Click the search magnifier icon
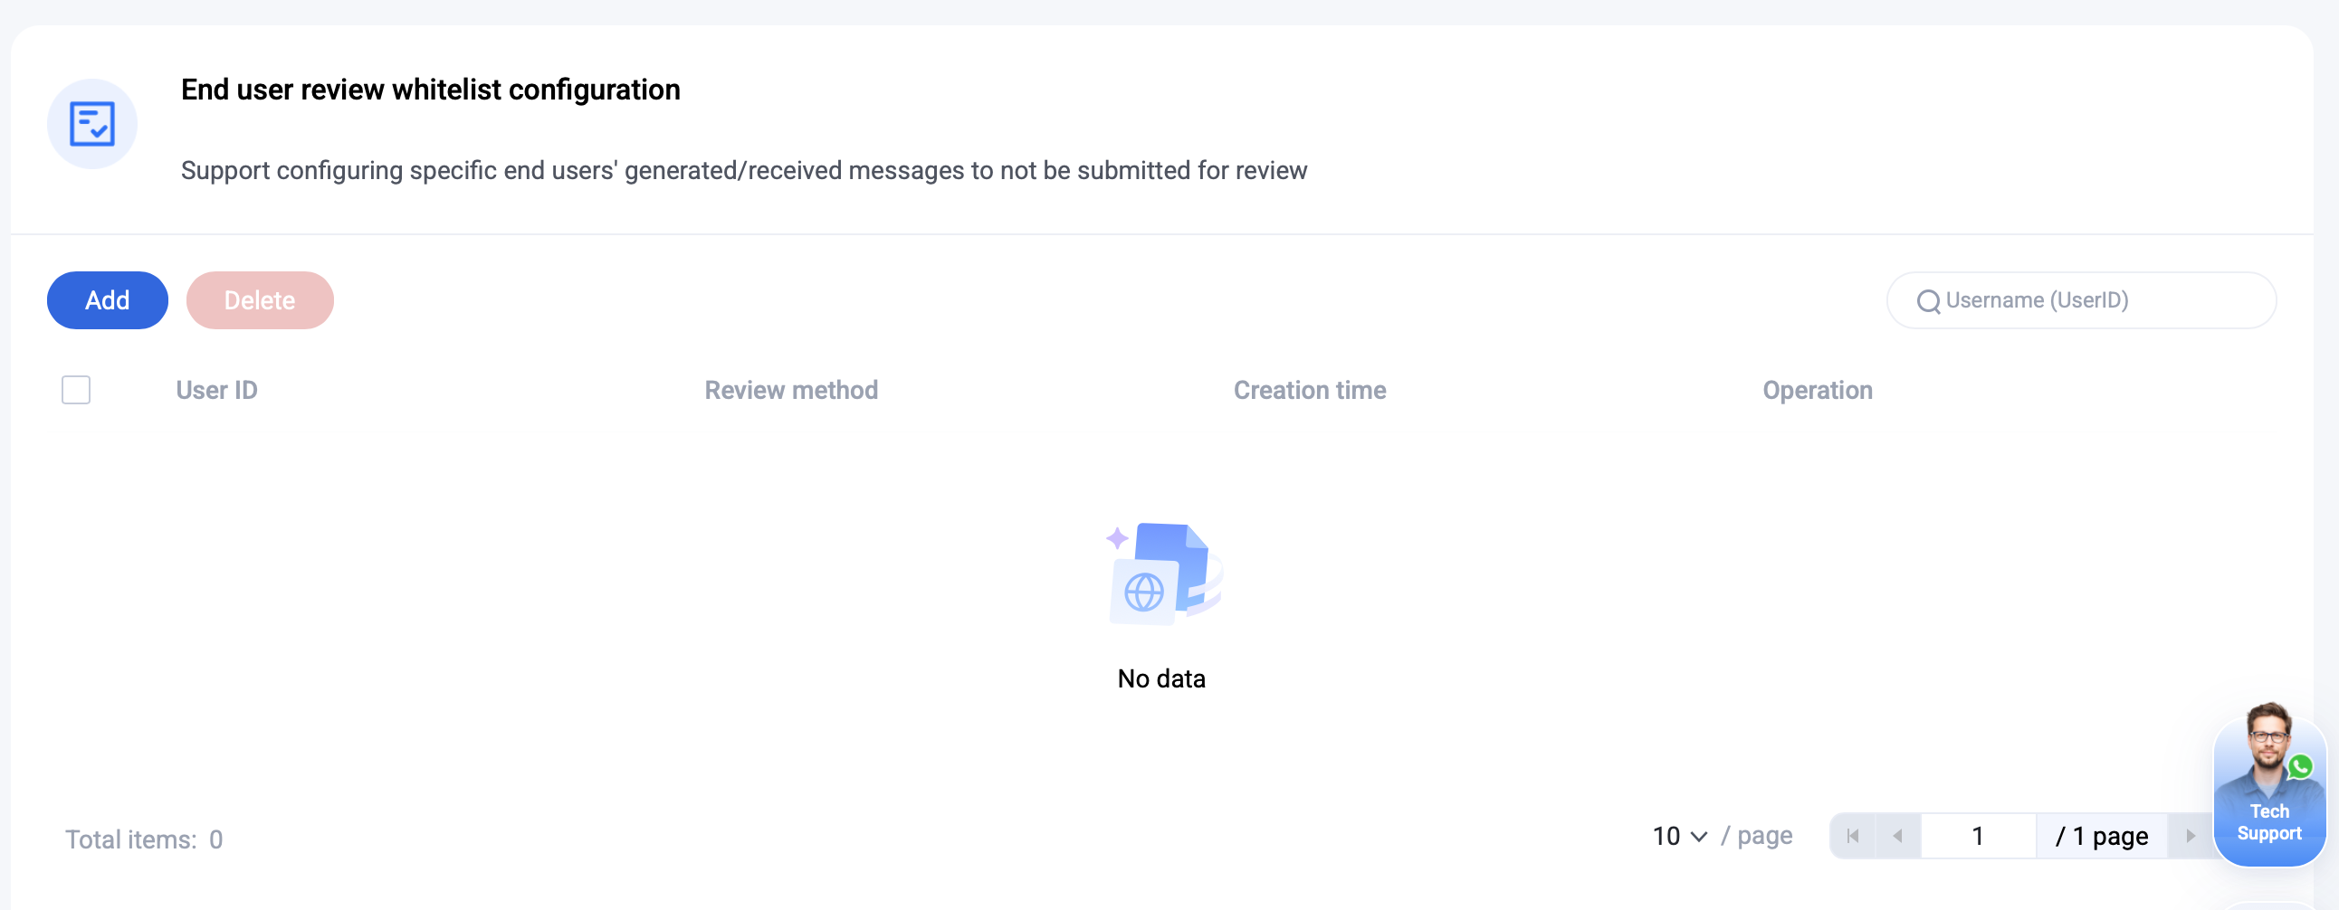Image resolution: width=2339 pixels, height=910 pixels. pos(1928,301)
